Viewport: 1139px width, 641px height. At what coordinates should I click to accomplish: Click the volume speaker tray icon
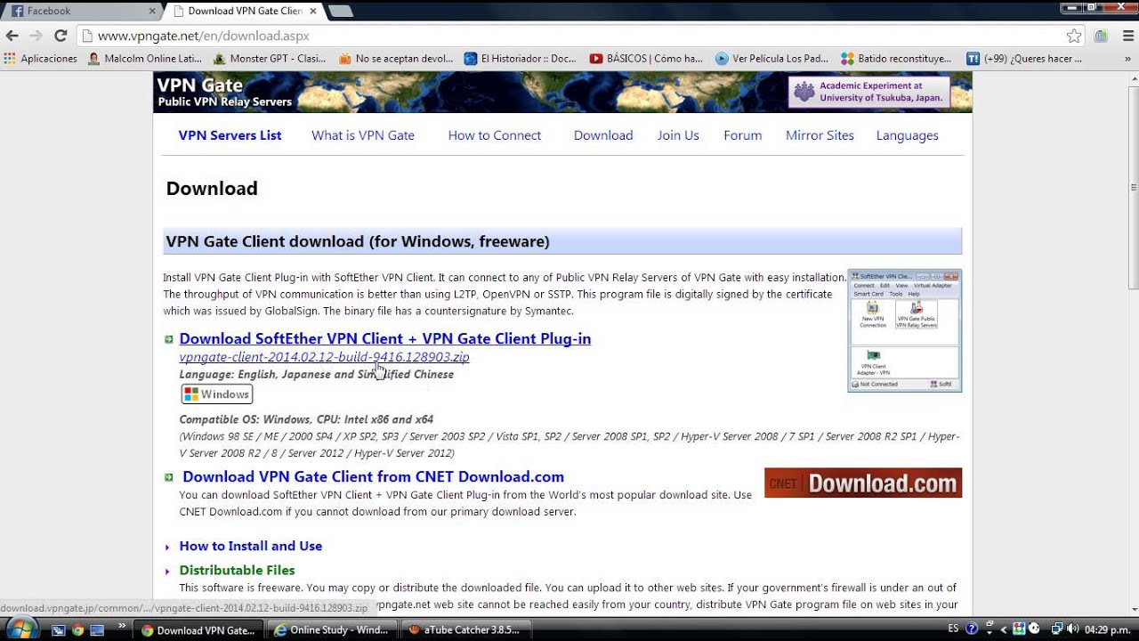[1073, 629]
